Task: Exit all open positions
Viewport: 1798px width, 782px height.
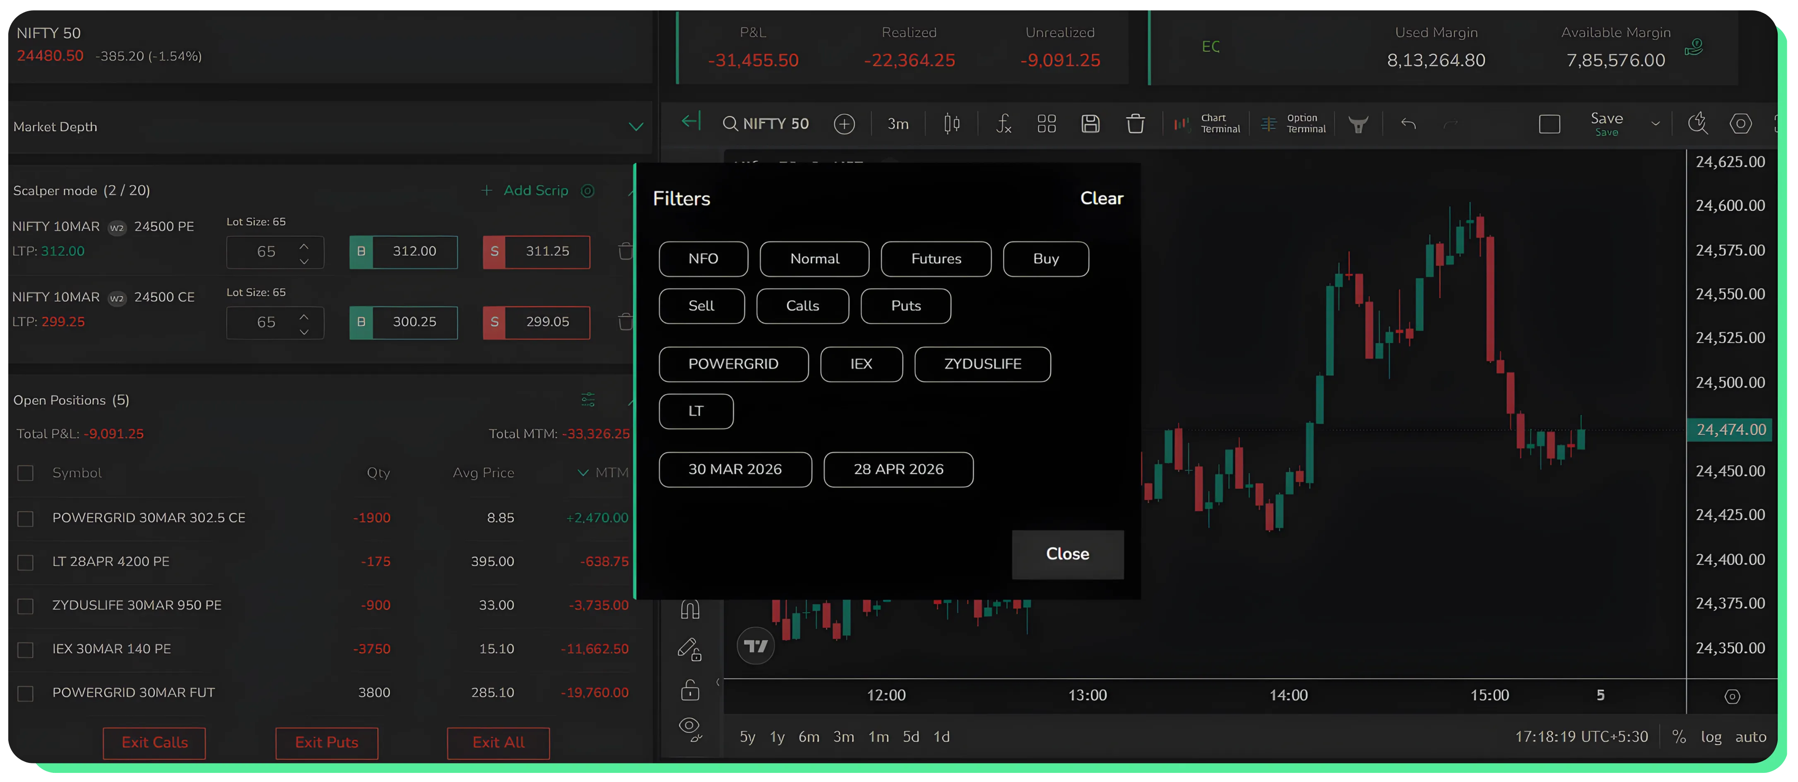Action: (498, 743)
